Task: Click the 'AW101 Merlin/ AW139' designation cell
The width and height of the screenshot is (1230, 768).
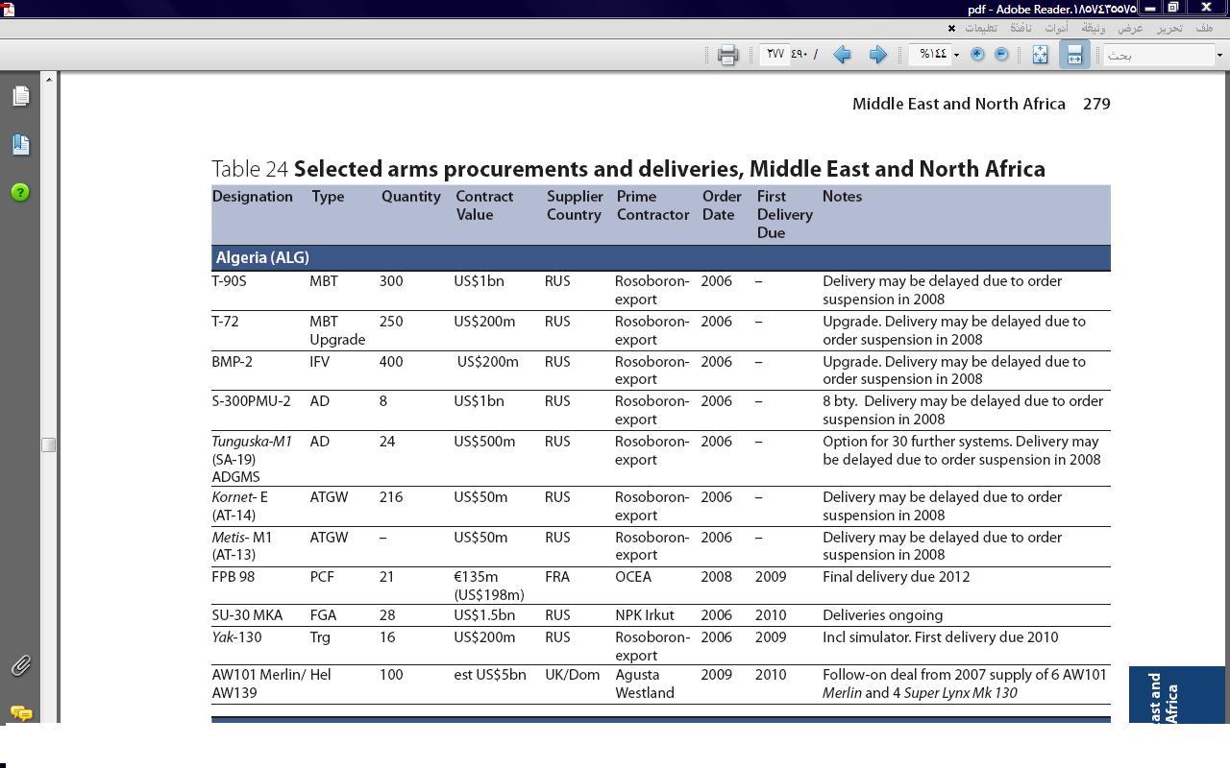Action: (258, 684)
